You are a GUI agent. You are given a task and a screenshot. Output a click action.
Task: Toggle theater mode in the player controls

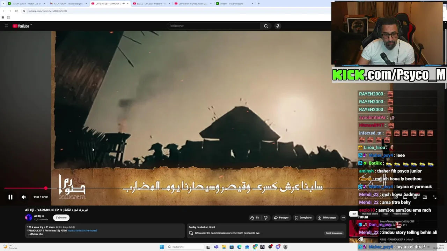425,197
